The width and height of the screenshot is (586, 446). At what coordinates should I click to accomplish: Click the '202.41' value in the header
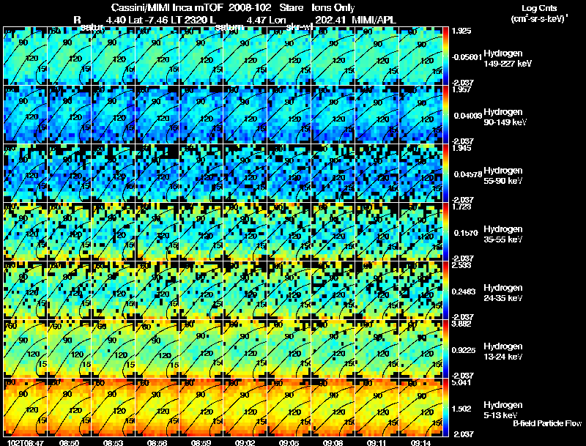pos(330,20)
